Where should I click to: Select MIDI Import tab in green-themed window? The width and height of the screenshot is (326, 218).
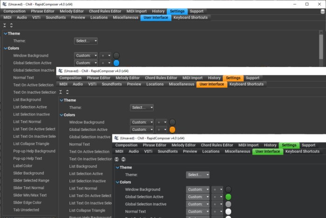click(x=248, y=145)
